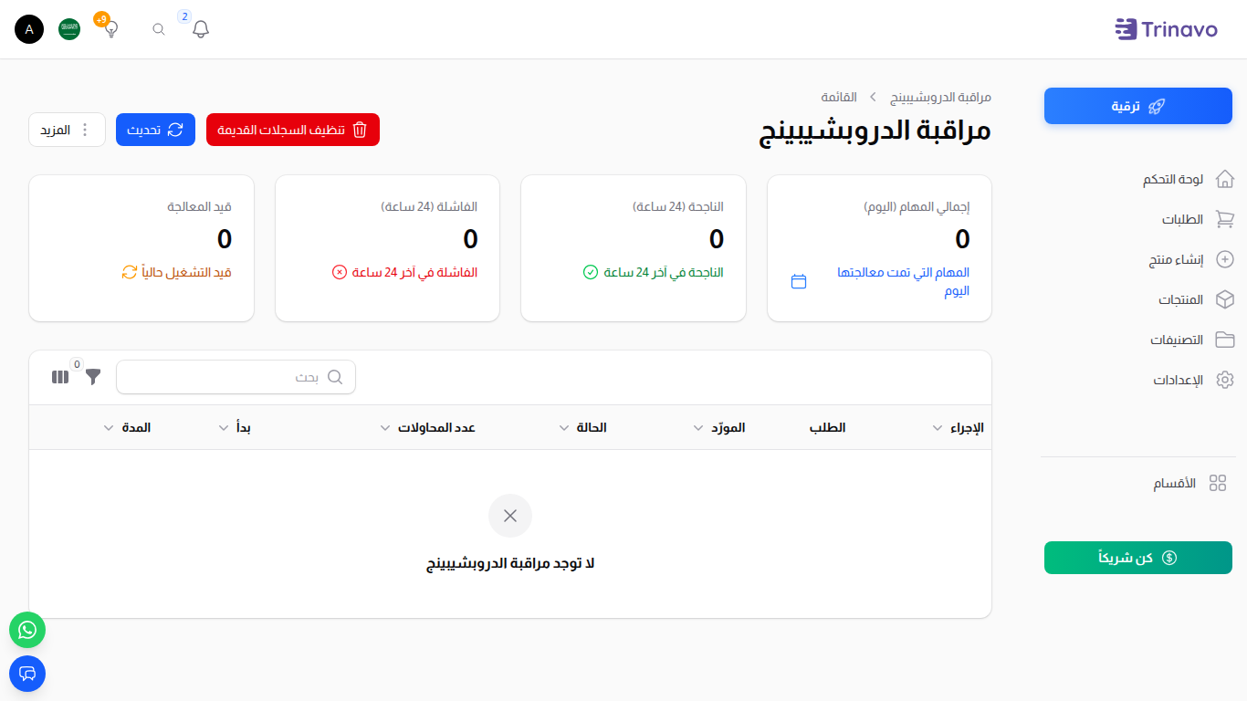The height and width of the screenshot is (701, 1247).
Task: Click the Trinavo logo
Action: (x=1167, y=29)
